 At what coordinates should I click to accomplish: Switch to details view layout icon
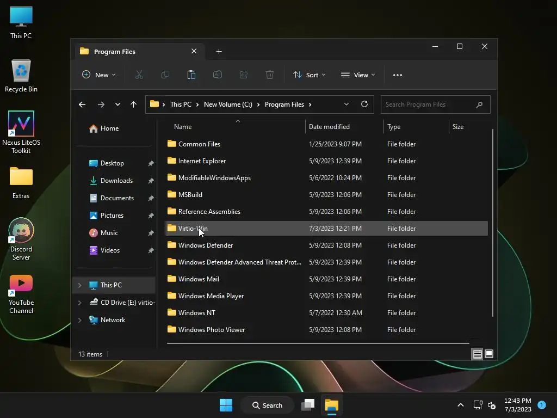[477, 354]
